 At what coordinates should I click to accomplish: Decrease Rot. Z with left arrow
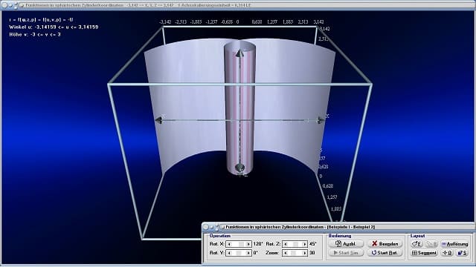286,244
